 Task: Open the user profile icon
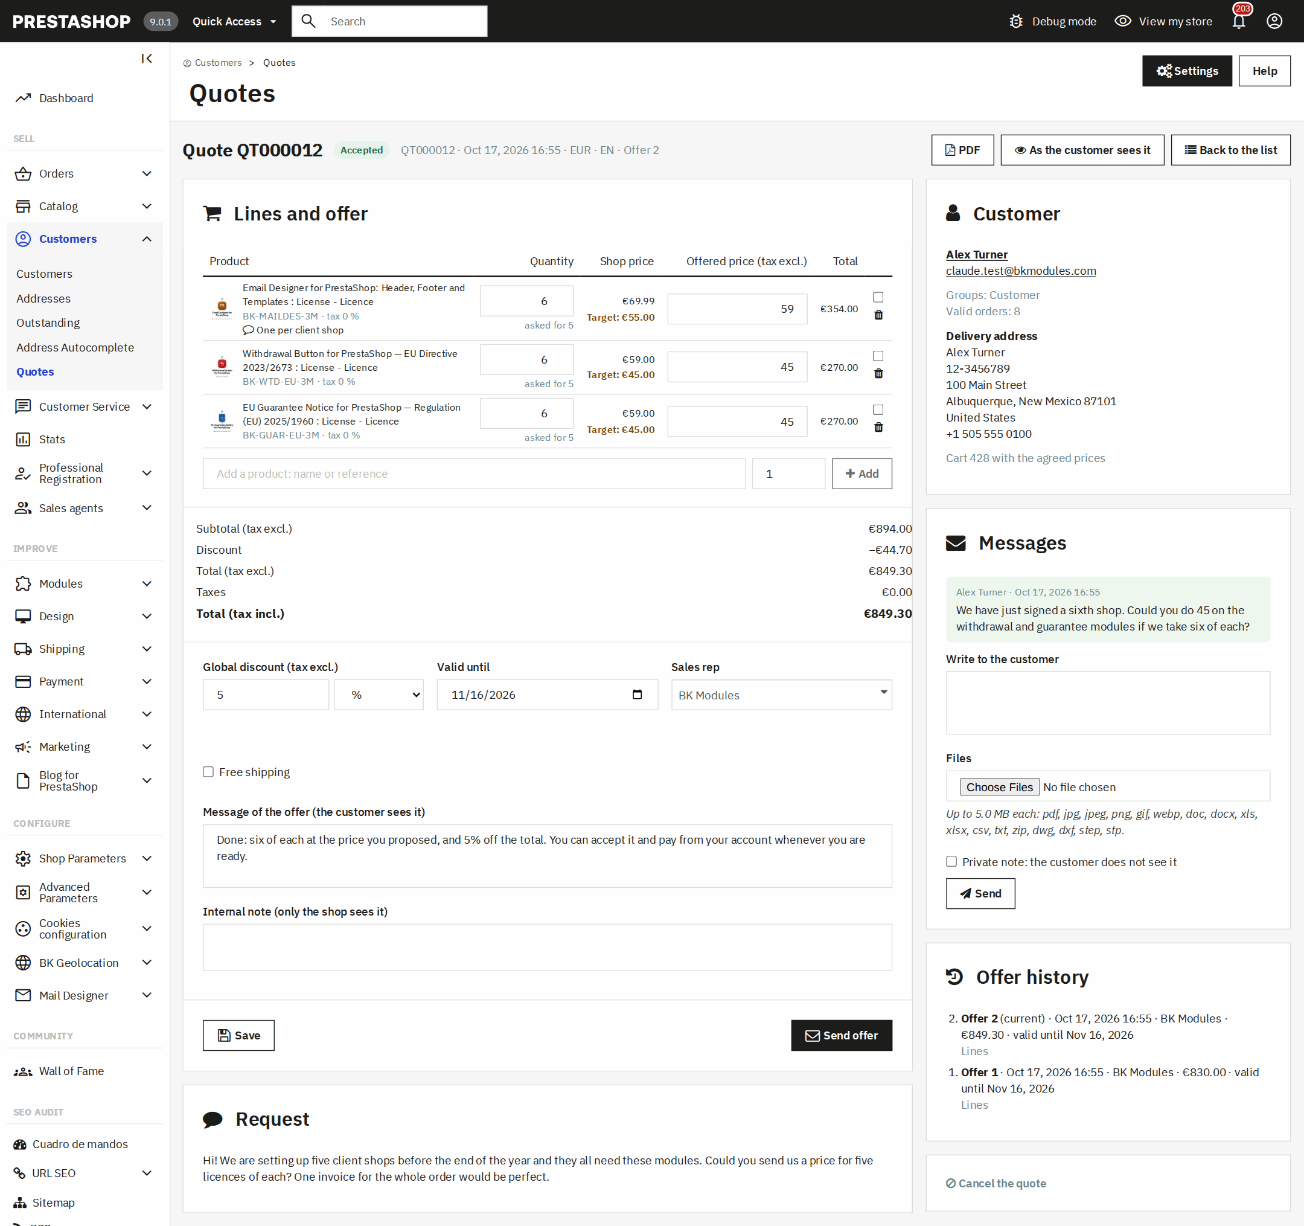[1274, 21]
